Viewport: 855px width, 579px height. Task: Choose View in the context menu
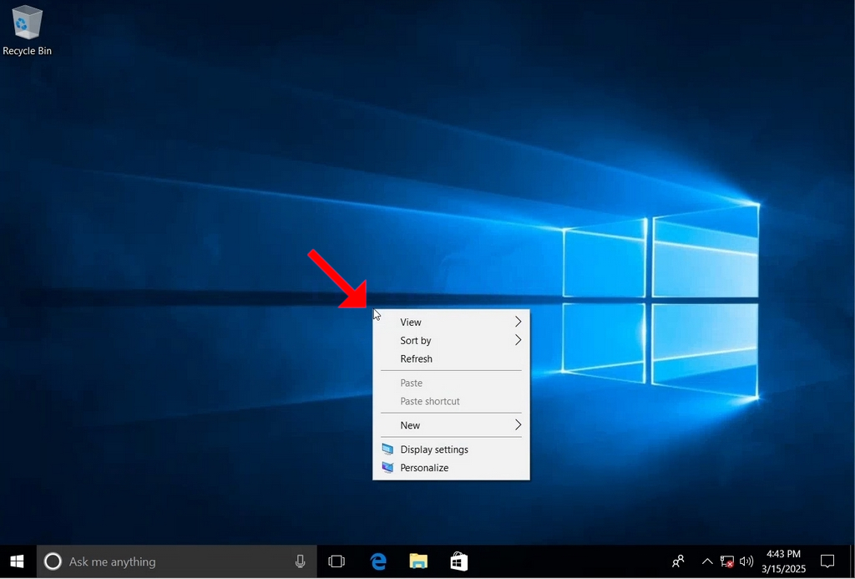[451, 322]
